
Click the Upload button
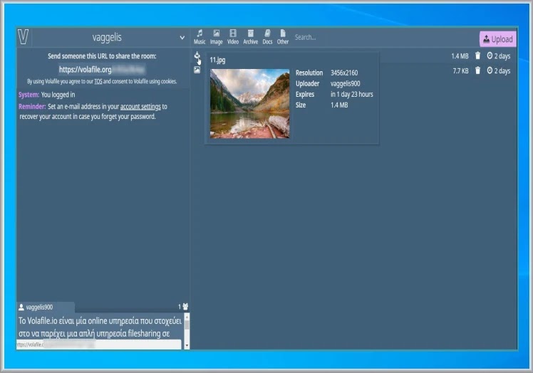498,39
